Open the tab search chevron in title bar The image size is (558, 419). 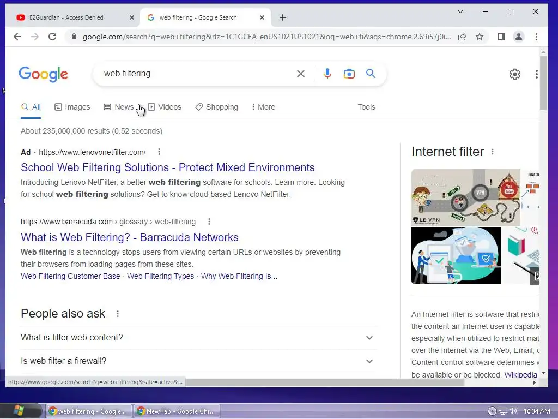click(x=460, y=11)
